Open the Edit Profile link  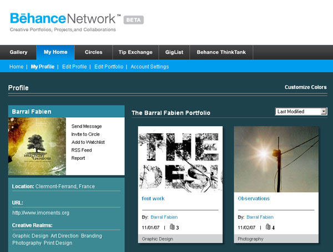74,67
